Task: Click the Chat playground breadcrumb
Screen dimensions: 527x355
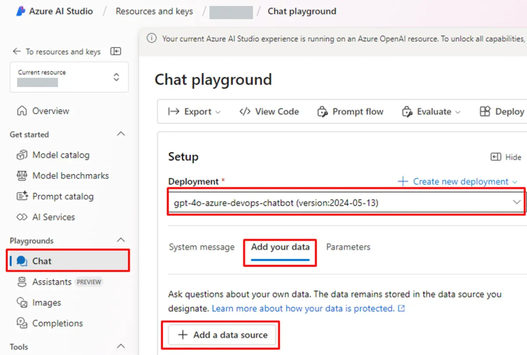Action: pyautogui.click(x=302, y=11)
